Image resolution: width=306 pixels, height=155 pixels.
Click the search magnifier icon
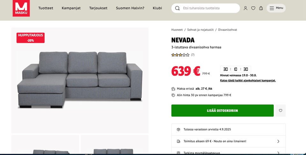pos(177,8)
